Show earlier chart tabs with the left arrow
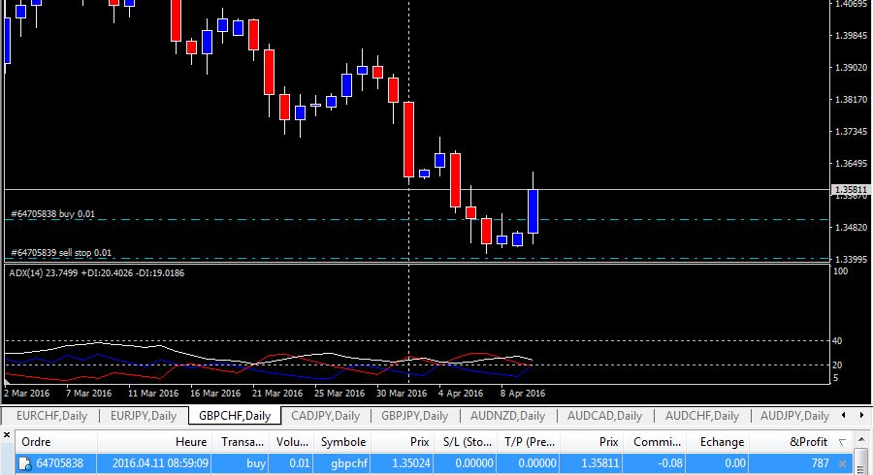The image size is (873, 475). click(844, 415)
